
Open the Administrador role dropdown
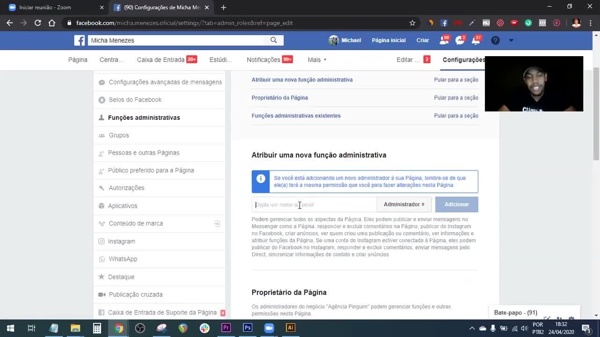(x=404, y=205)
